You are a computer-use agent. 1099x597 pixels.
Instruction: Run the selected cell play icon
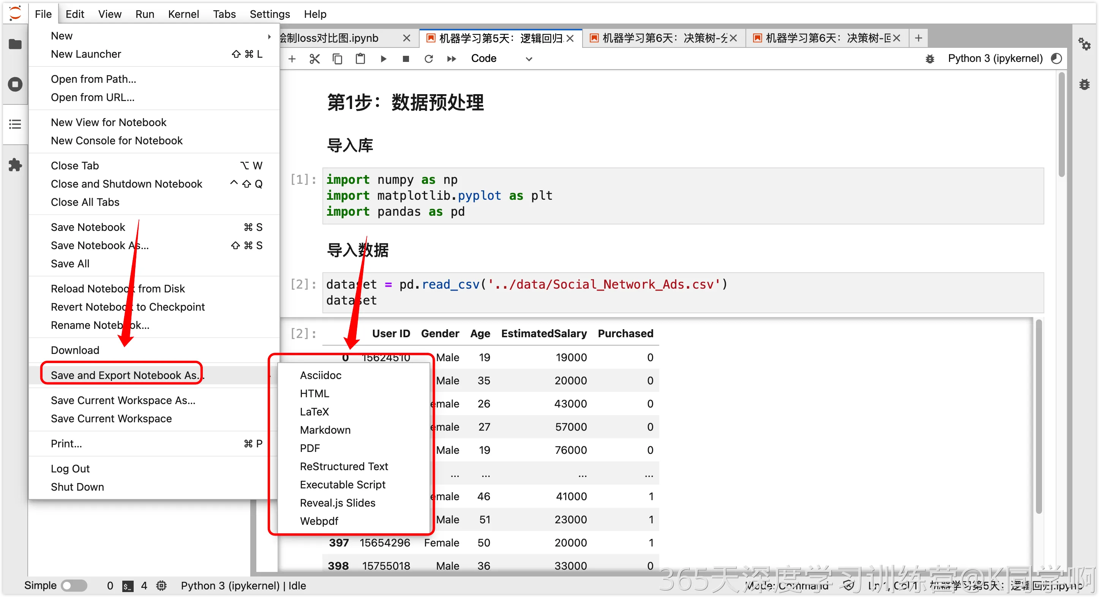tap(384, 58)
